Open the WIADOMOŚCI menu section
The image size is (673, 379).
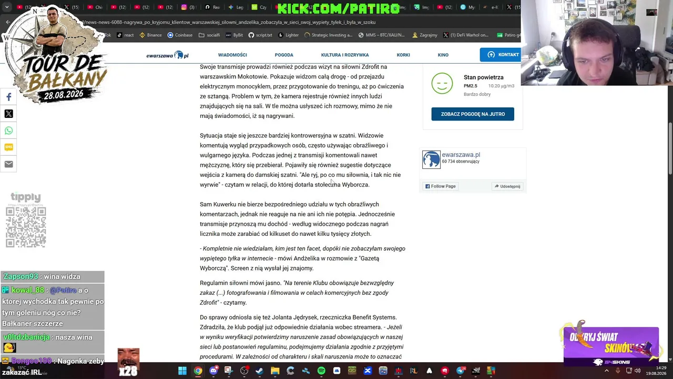pyautogui.click(x=232, y=55)
